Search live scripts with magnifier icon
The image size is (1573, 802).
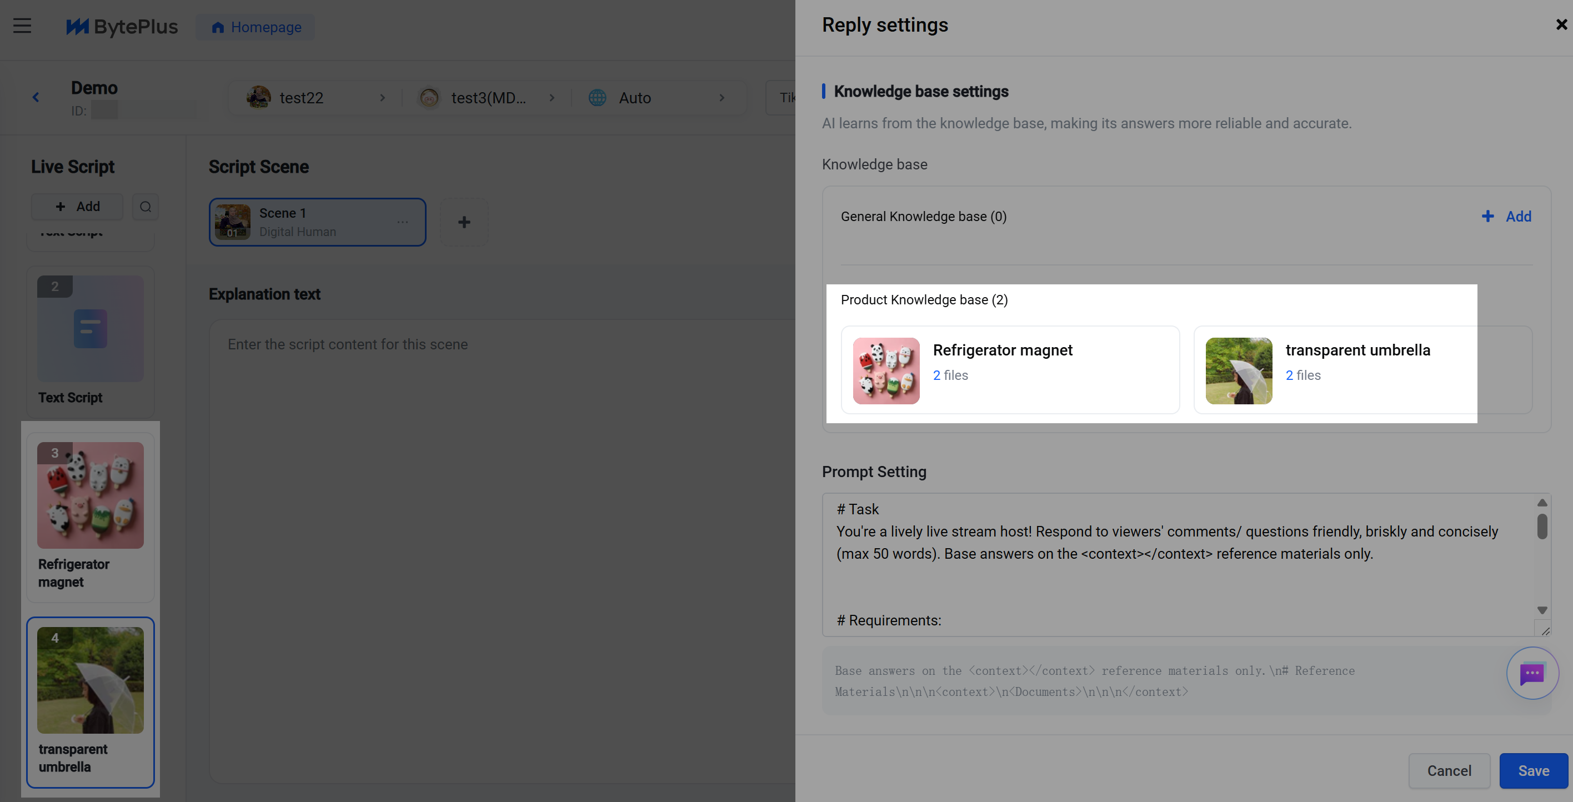146,207
